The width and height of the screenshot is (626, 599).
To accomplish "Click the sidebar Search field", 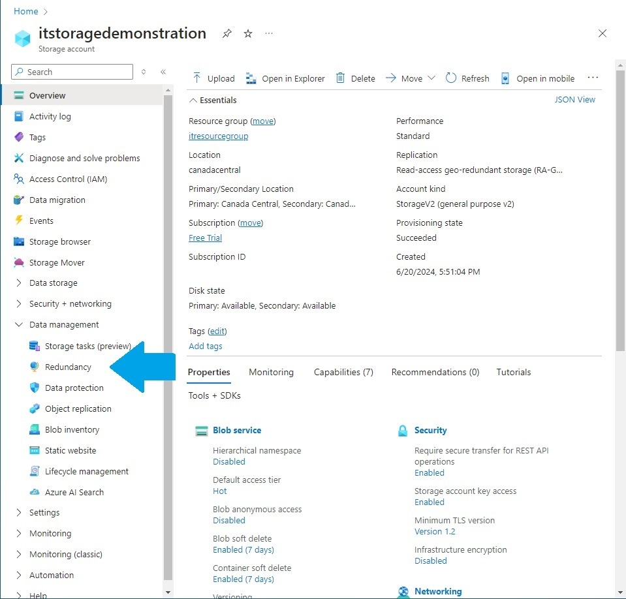I will pyautogui.click(x=72, y=72).
